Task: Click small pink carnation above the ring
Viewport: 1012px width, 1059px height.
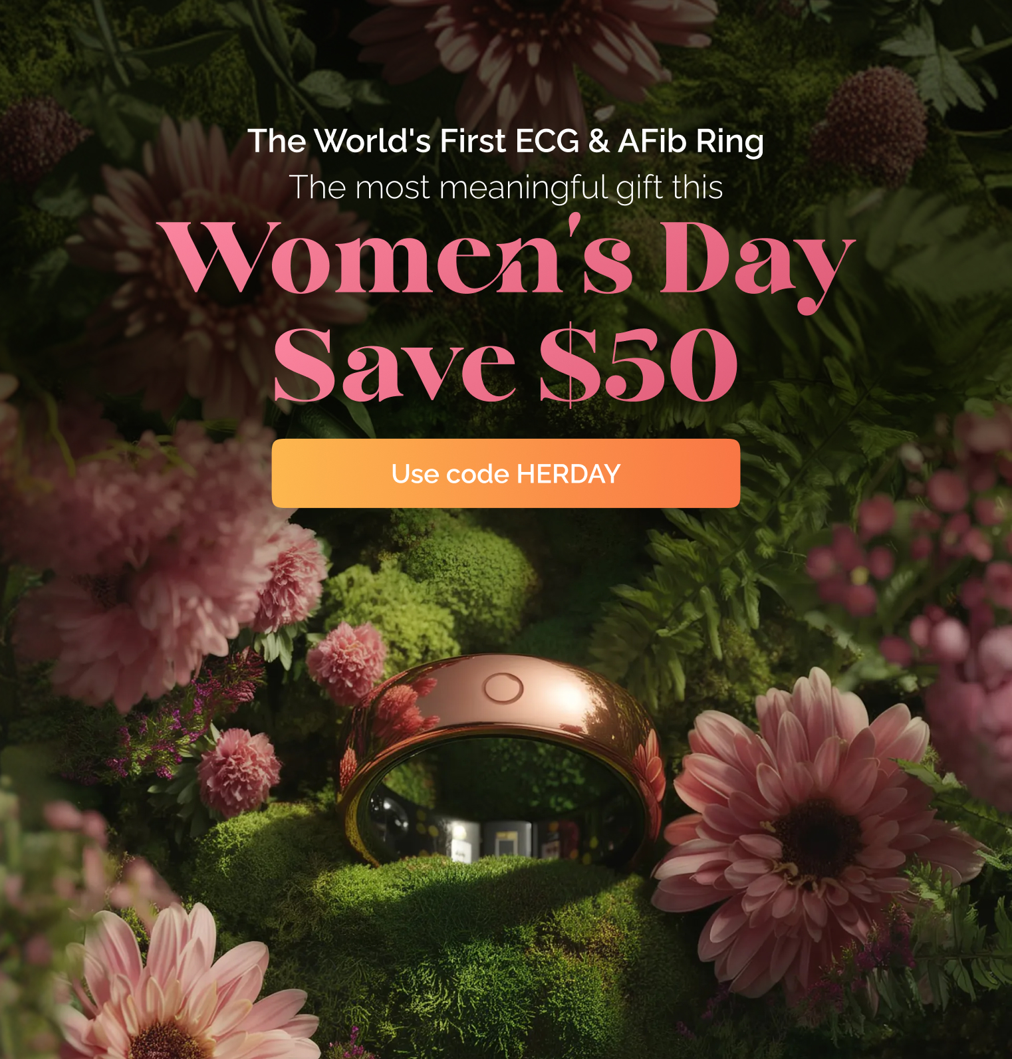Action: [x=346, y=661]
